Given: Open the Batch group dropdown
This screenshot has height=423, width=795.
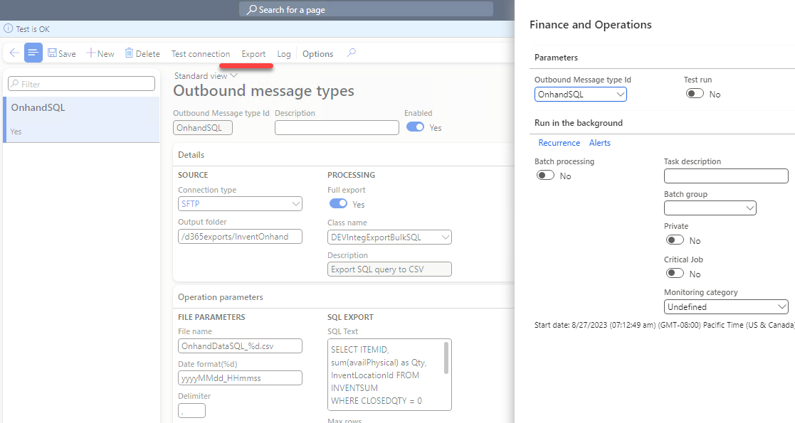Looking at the screenshot, I should (x=750, y=208).
